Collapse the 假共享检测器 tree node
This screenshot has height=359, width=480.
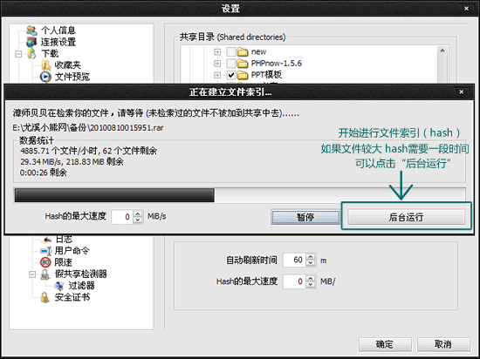point(32,274)
